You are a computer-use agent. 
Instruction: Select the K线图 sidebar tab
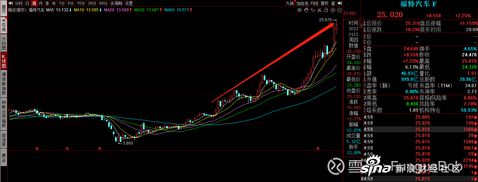coord(4,61)
